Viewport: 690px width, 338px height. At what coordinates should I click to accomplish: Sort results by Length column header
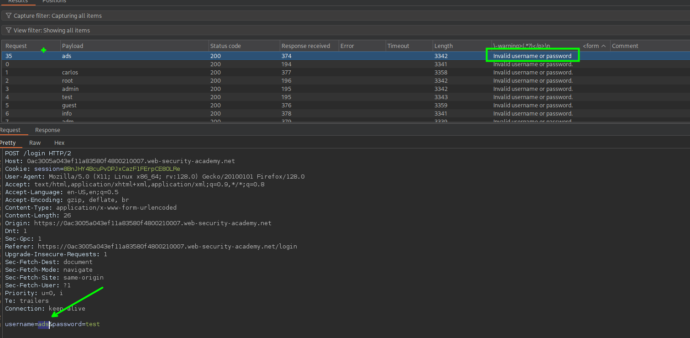[443, 46]
